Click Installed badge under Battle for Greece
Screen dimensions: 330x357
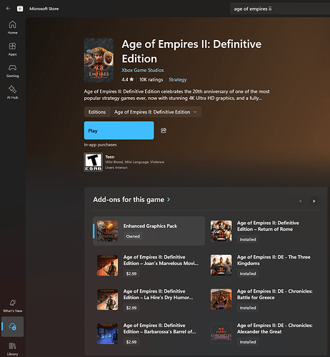pos(248,308)
